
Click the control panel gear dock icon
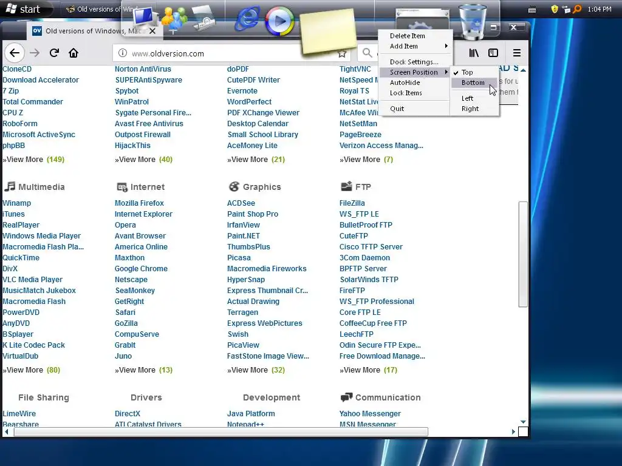(423, 19)
